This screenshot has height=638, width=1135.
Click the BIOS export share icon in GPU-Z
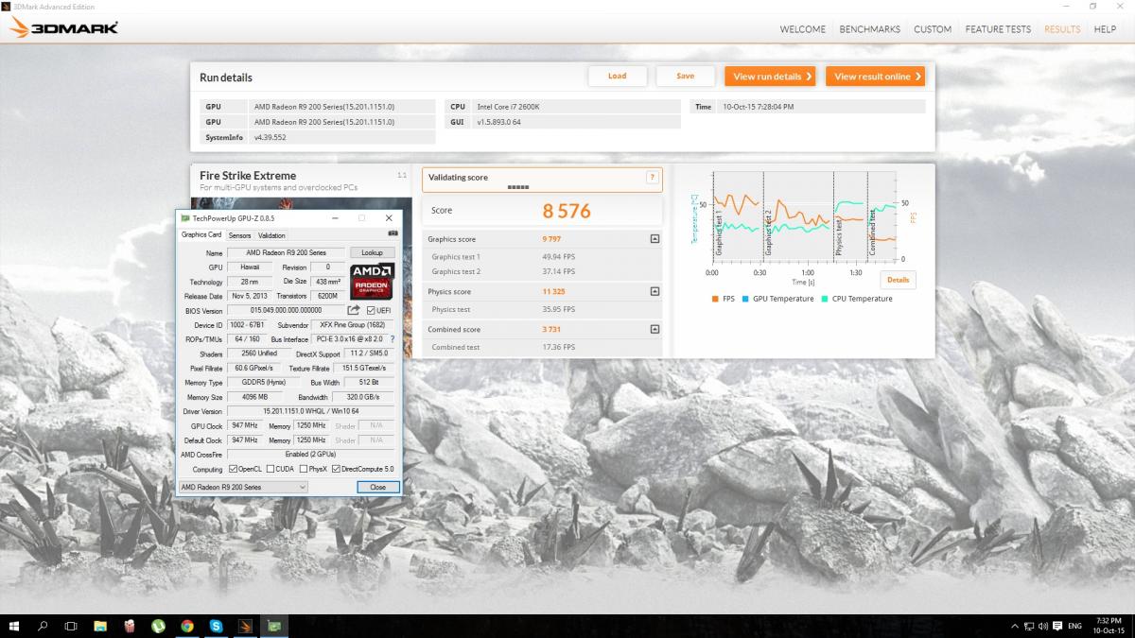click(354, 310)
